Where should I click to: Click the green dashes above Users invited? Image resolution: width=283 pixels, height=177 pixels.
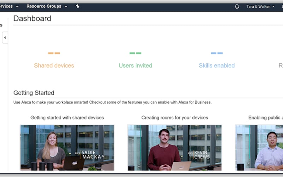[135, 53]
